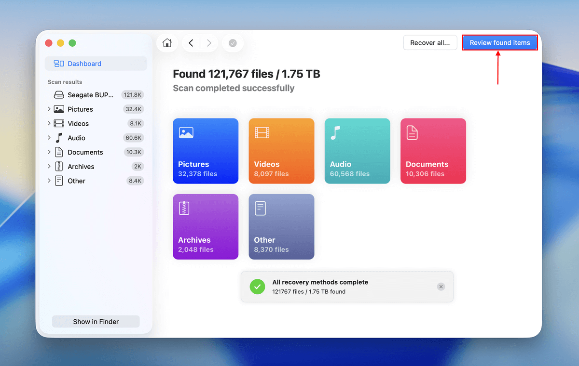Expand the Pictures tree item

(x=49, y=109)
